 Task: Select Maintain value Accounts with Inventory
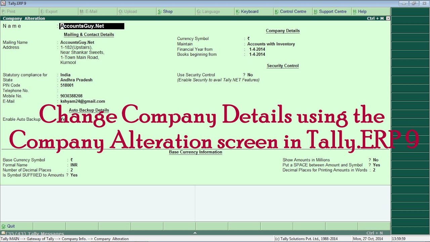click(x=271, y=44)
